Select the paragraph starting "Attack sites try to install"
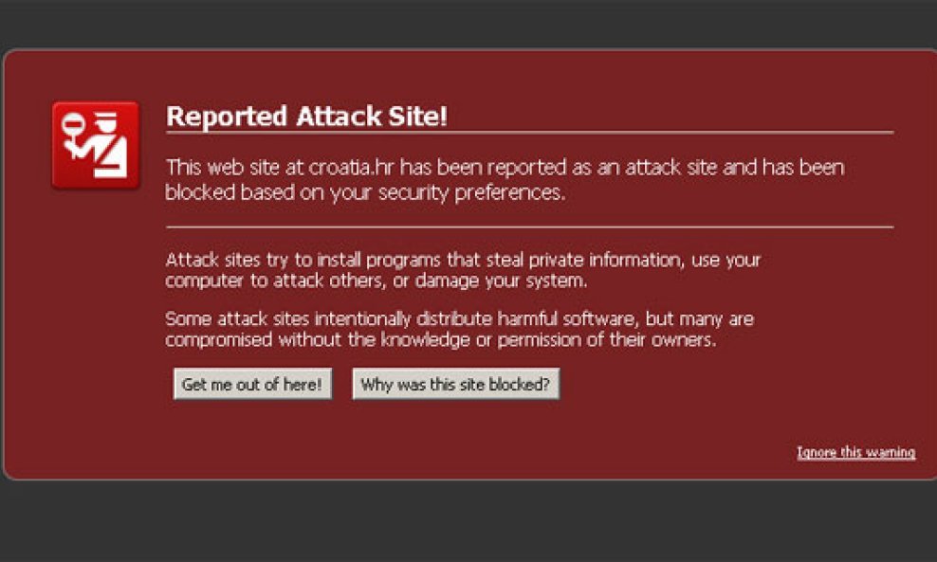937x562 pixels. [x=463, y=270]
